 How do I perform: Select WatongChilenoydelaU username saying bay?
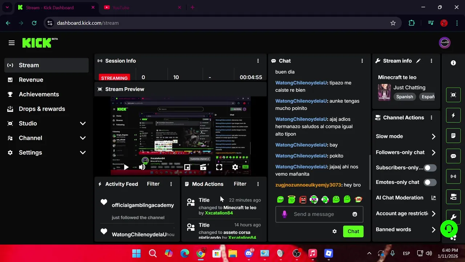[x=301, y=145]
